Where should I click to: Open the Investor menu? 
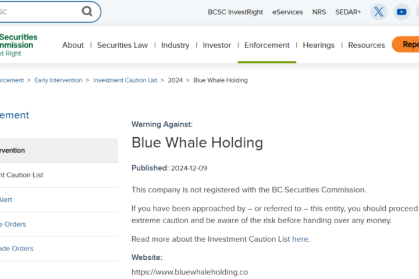pos(216,45)
